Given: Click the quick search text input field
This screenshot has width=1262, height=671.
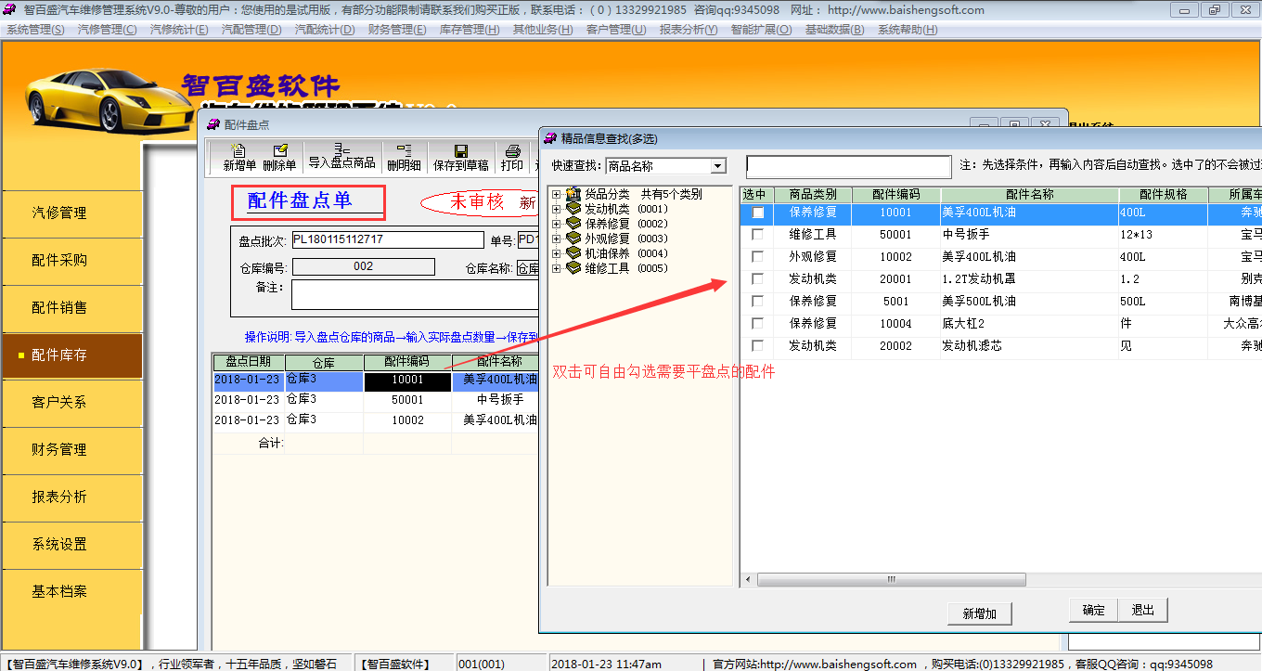Looking at the screenshot, I should coord(848,166).
